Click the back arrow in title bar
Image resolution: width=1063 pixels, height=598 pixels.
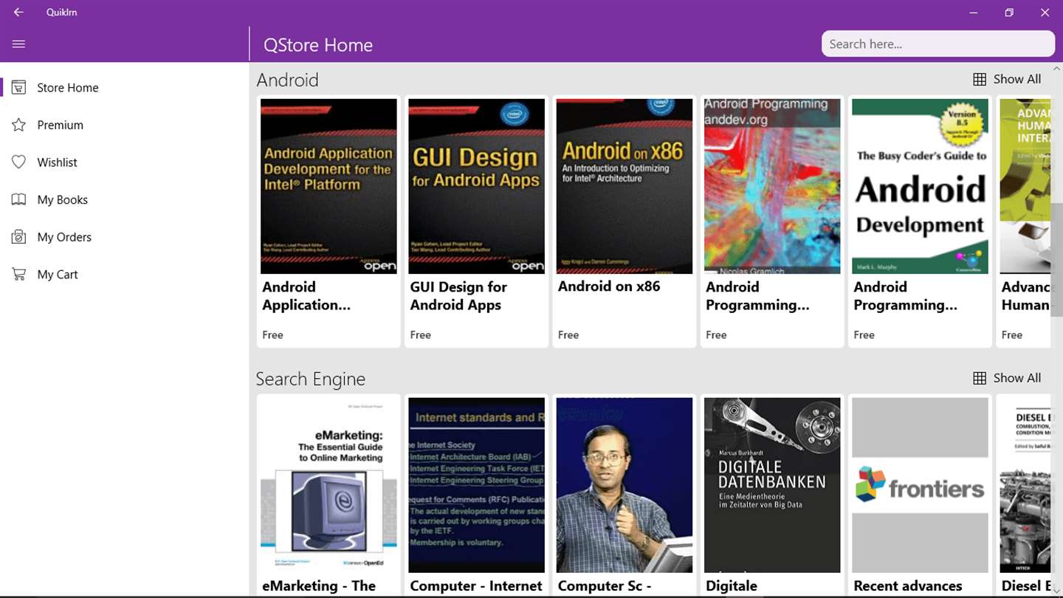18,12
